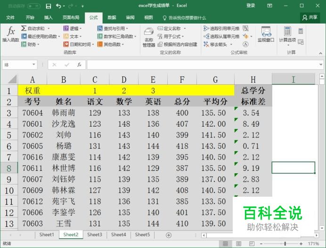
Task: Click the 171% zoom level
Action: coord(314,244)
